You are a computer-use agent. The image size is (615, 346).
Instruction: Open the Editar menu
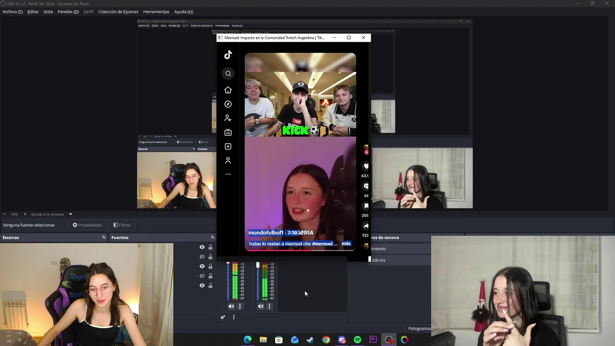coord(33,12)
